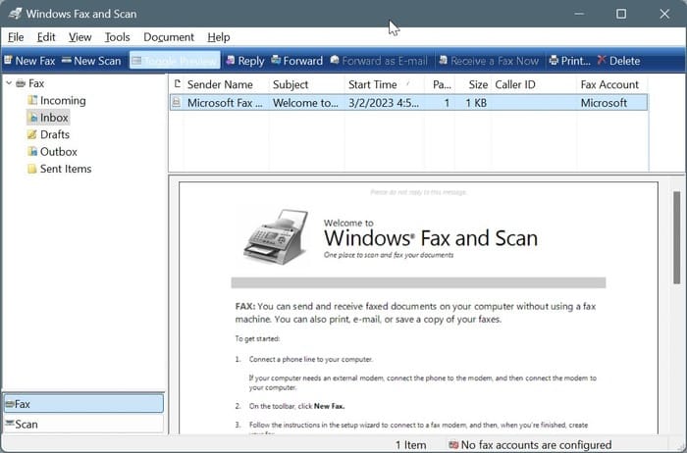Viewport: 687px width, 453px height.
Task: Switch to Fax view in bottom pane
Action: coord(83,404)
